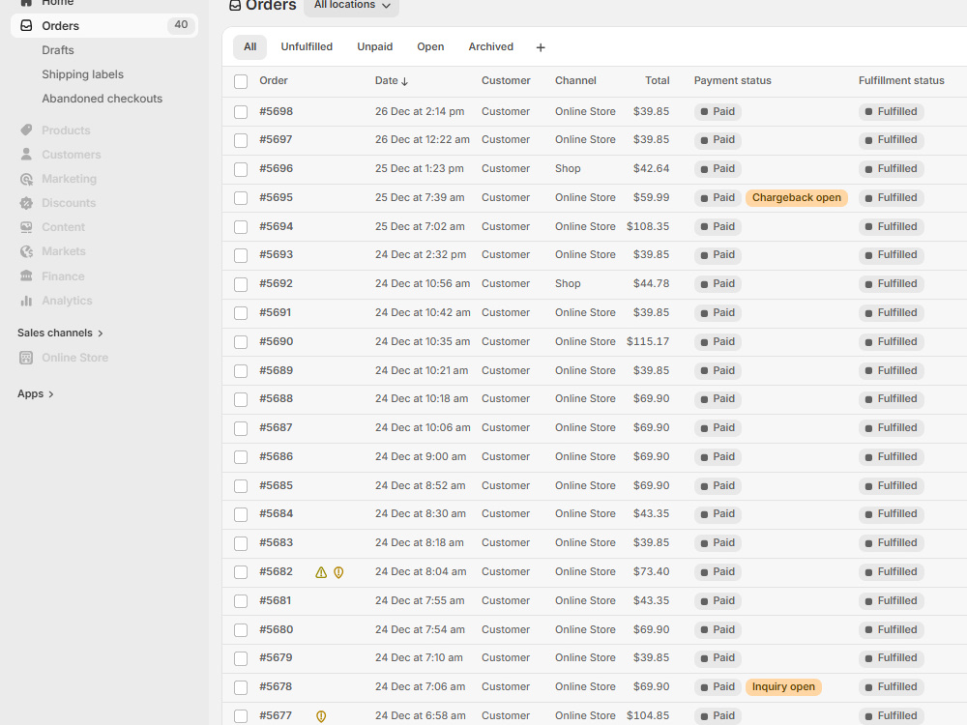Open the Orders icon in sidebar
Image resolution: width=967 pixels, height=725 pixels.
tap(26, 25)
